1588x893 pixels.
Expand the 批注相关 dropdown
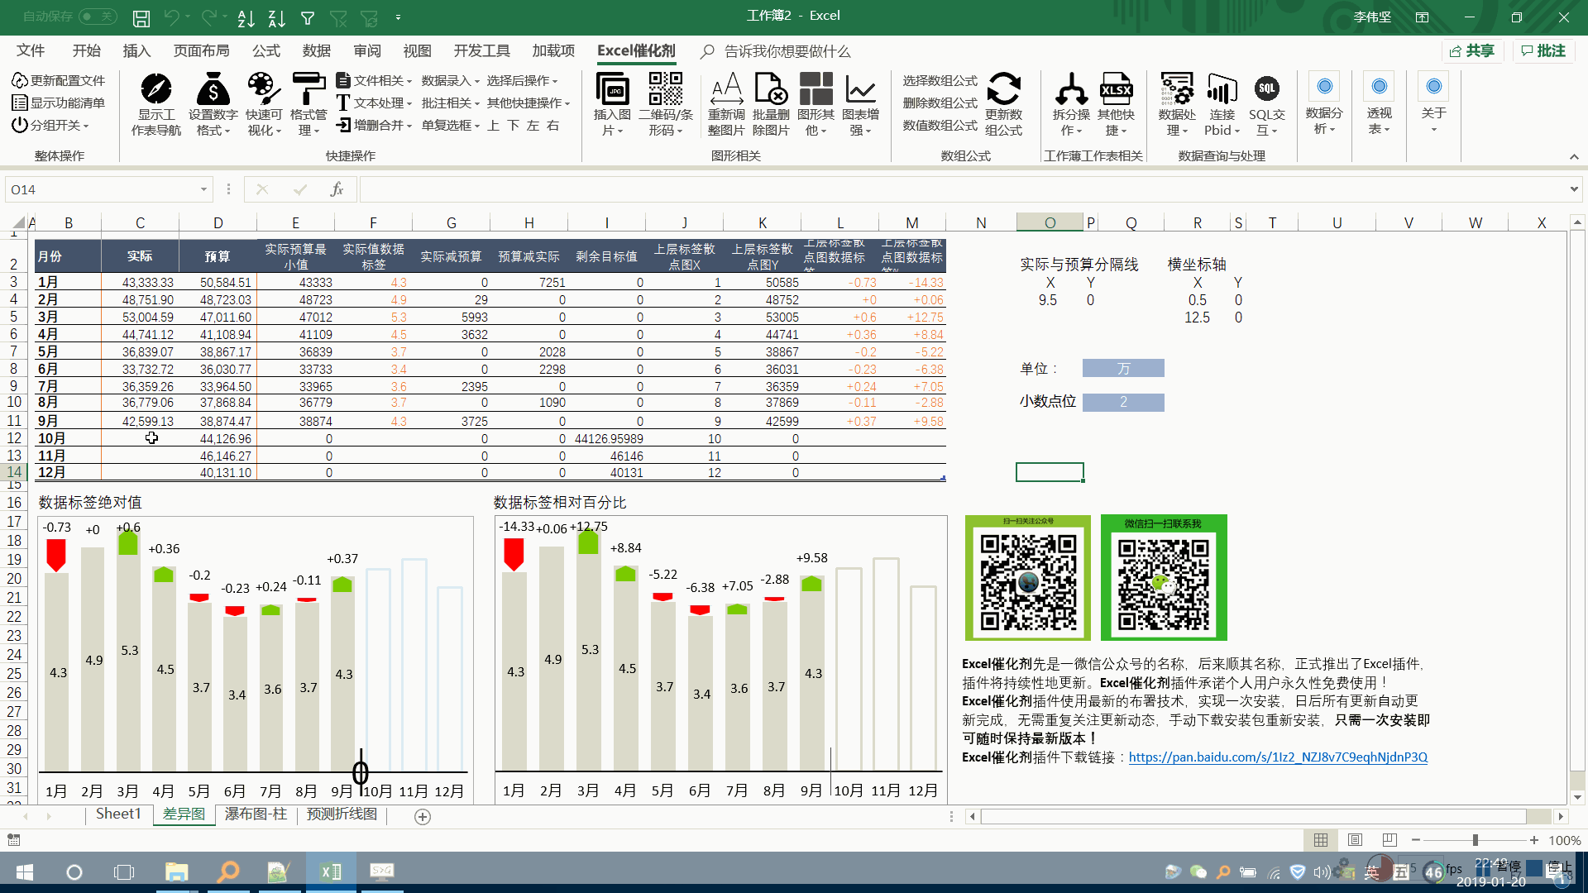(451, 103)
